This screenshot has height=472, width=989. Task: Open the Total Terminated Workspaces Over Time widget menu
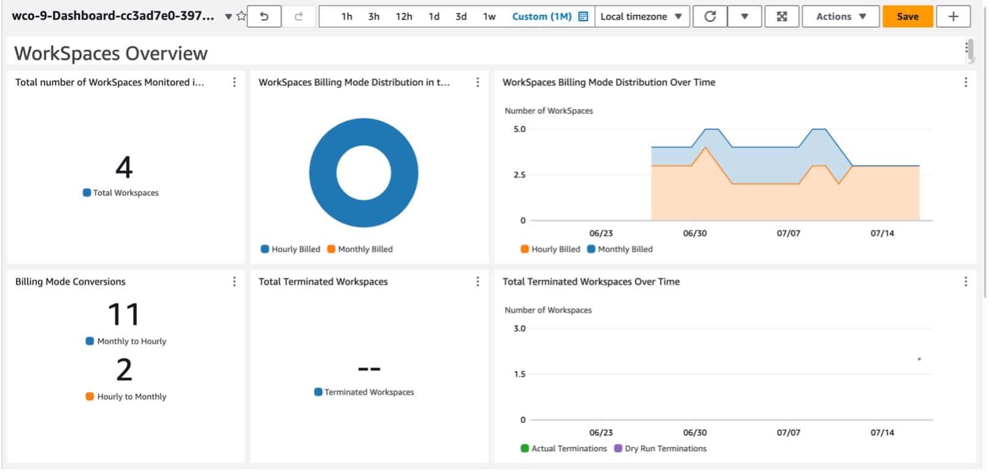pos(966,281)
